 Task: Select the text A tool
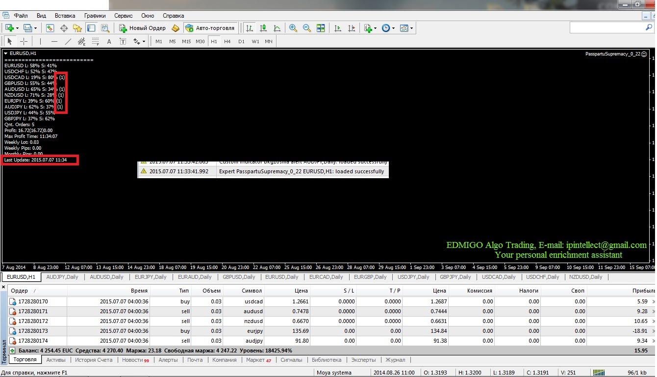coord(109,41)
